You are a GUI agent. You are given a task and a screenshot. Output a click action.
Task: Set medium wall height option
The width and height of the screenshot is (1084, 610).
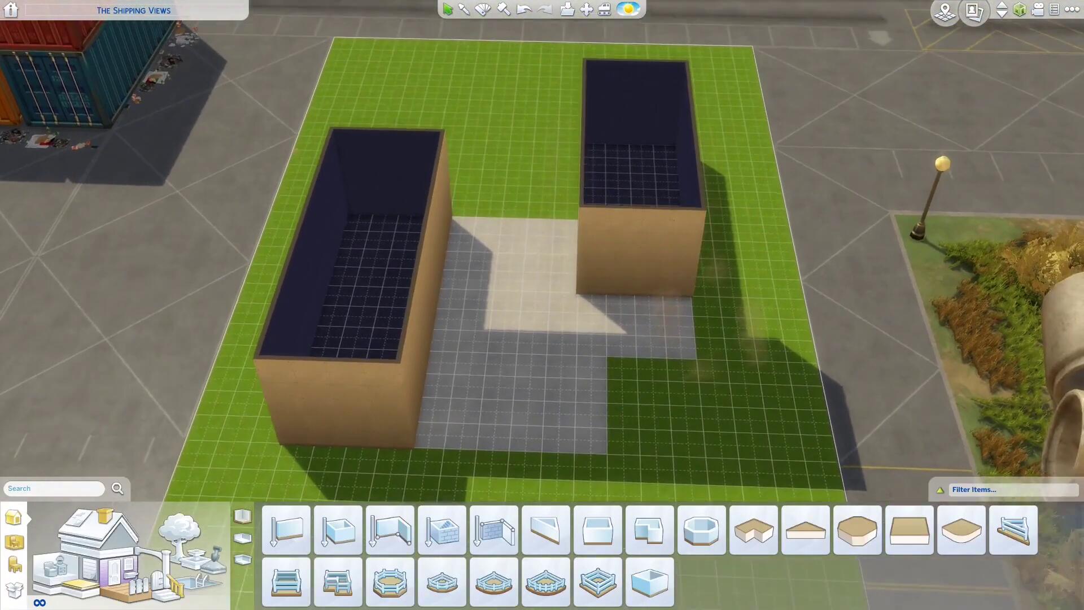click(243, 538)
